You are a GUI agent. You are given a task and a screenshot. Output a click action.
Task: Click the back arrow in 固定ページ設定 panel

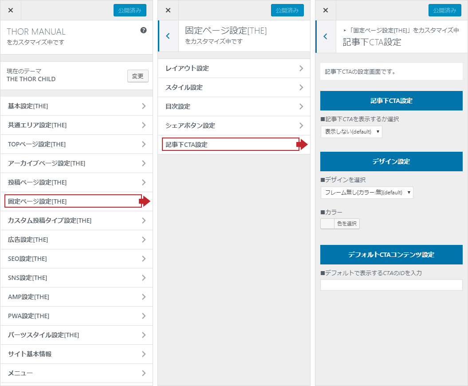pos(168,36)
